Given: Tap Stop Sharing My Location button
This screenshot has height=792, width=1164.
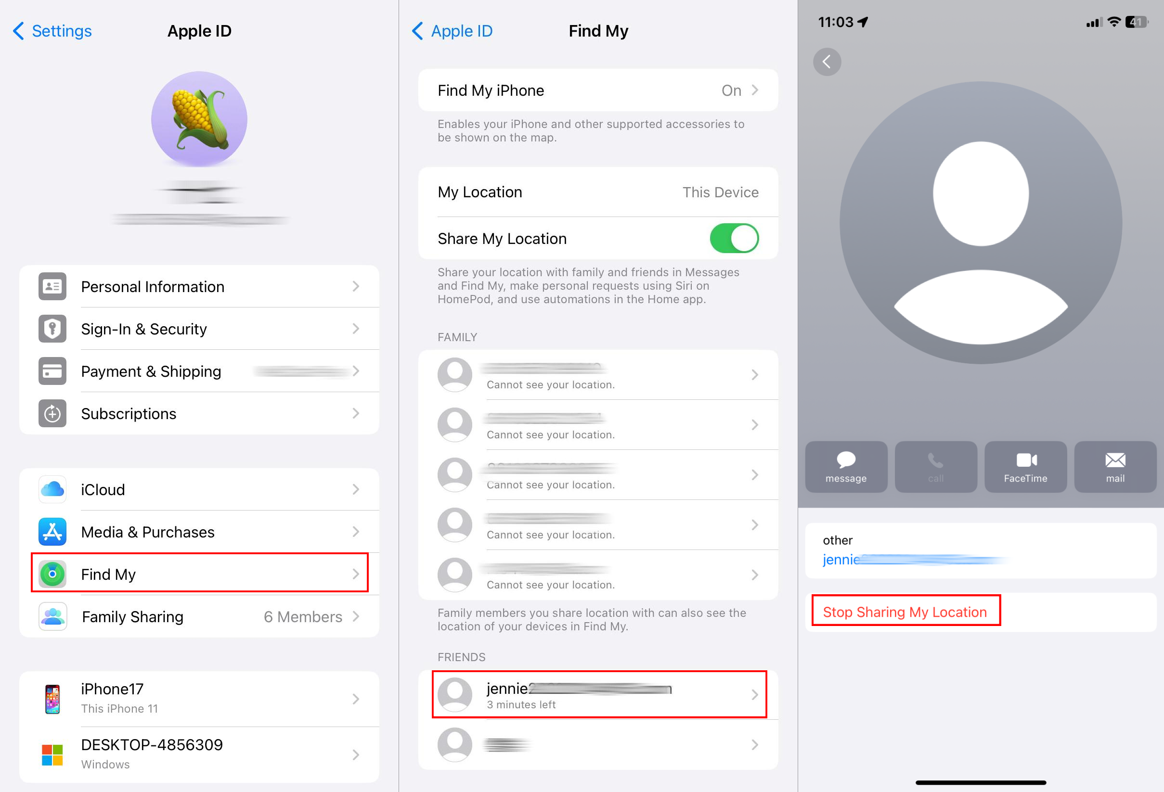Looking at the screenshot, I should click(x=904, y=611).
